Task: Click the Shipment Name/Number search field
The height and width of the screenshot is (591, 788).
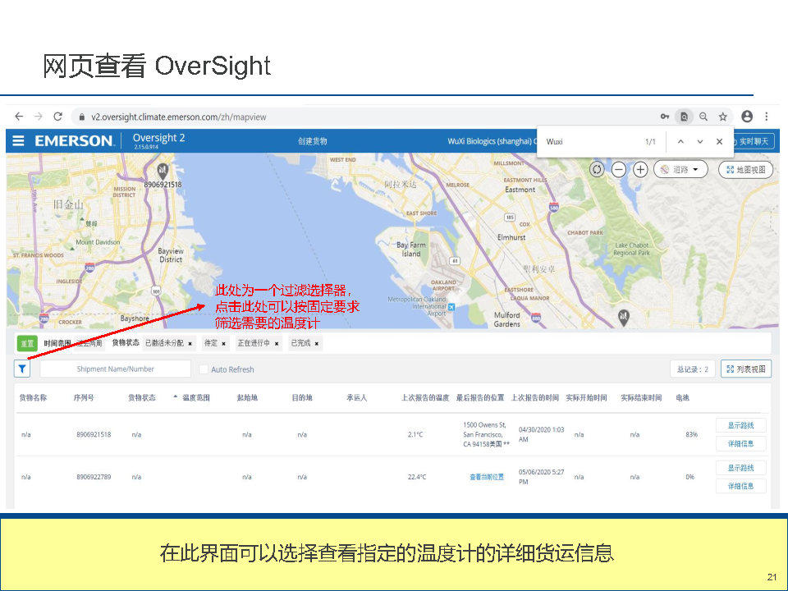Action: [116, 369]
